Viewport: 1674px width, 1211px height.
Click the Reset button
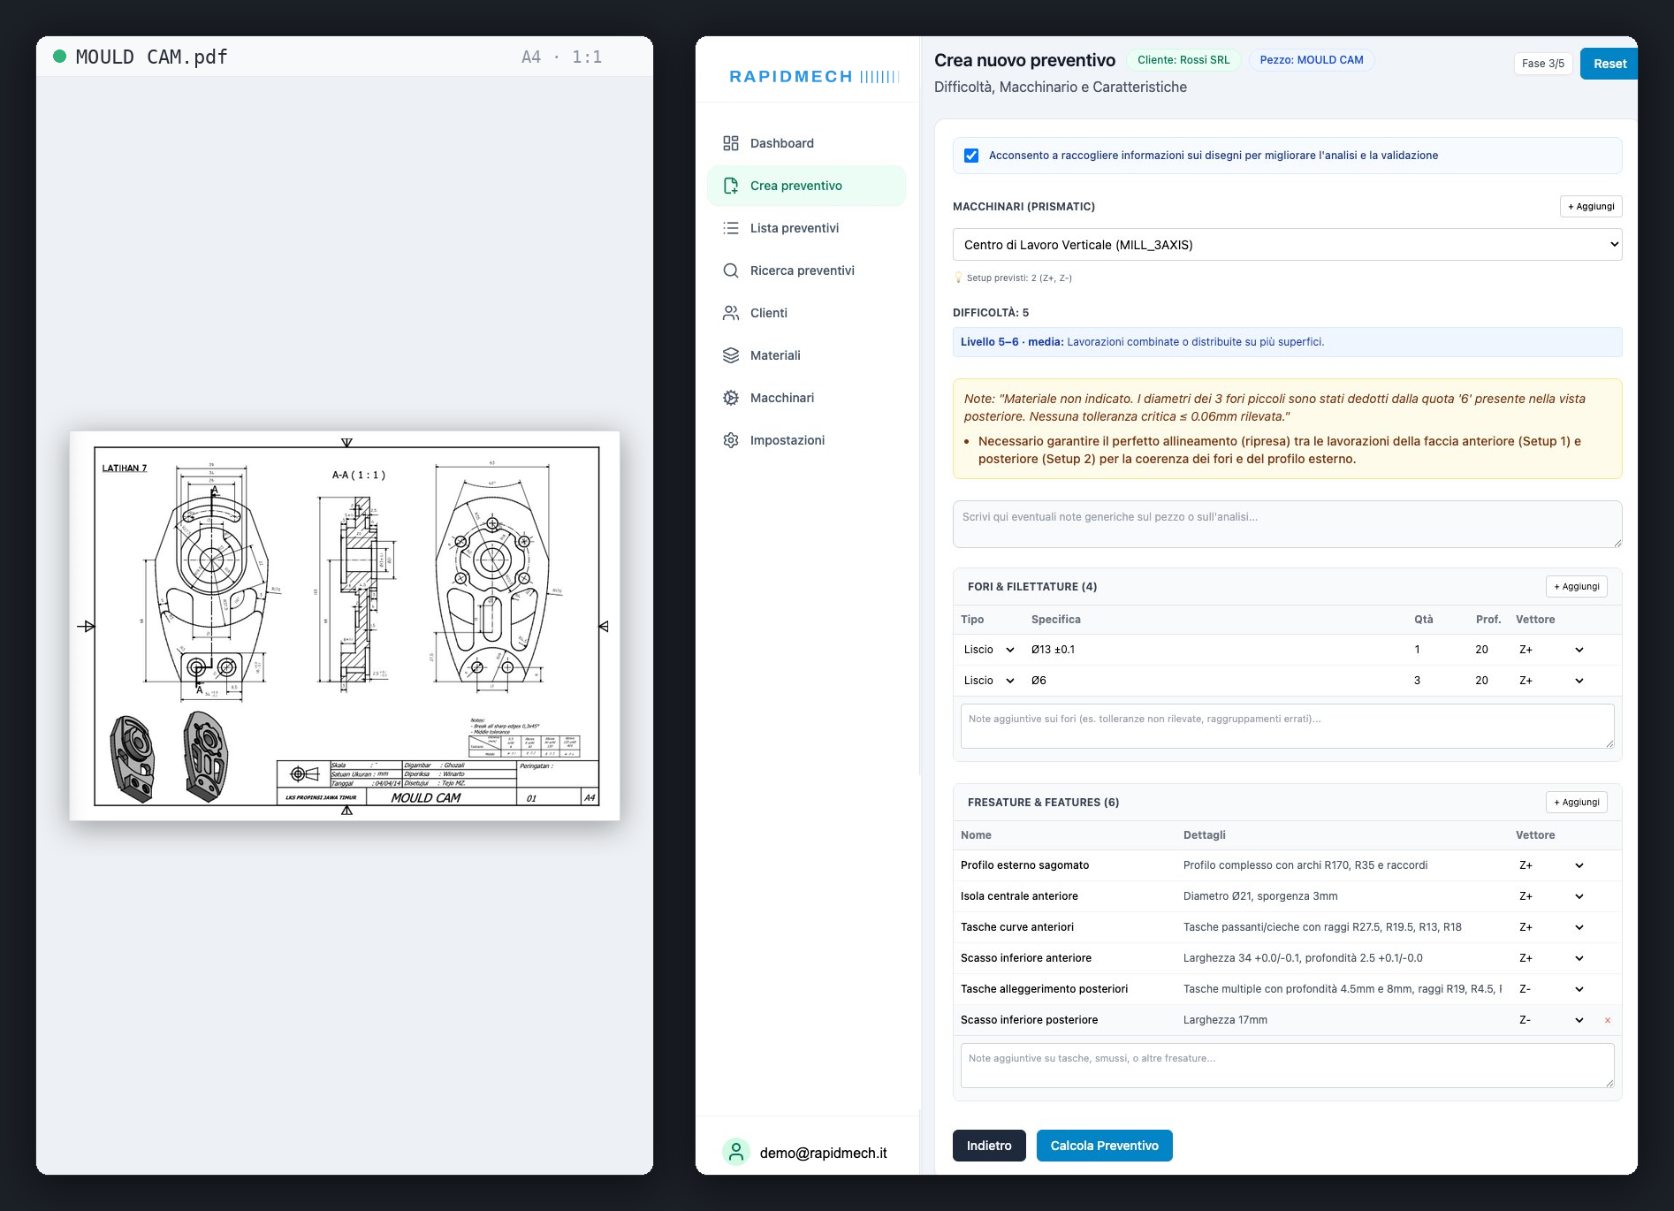point(1609,64)
